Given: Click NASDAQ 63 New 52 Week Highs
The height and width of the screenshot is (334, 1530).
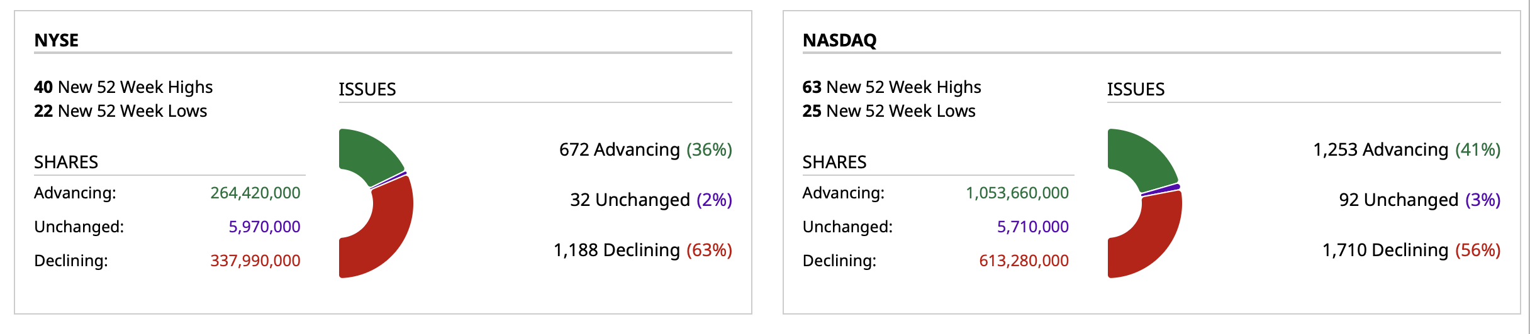Looking at the screenshot, I should [x=891, y=87].
